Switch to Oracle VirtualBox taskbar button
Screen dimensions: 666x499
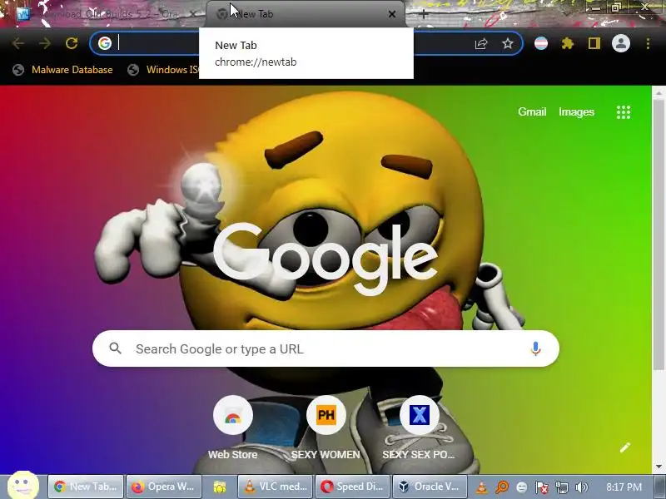(430, 487)
